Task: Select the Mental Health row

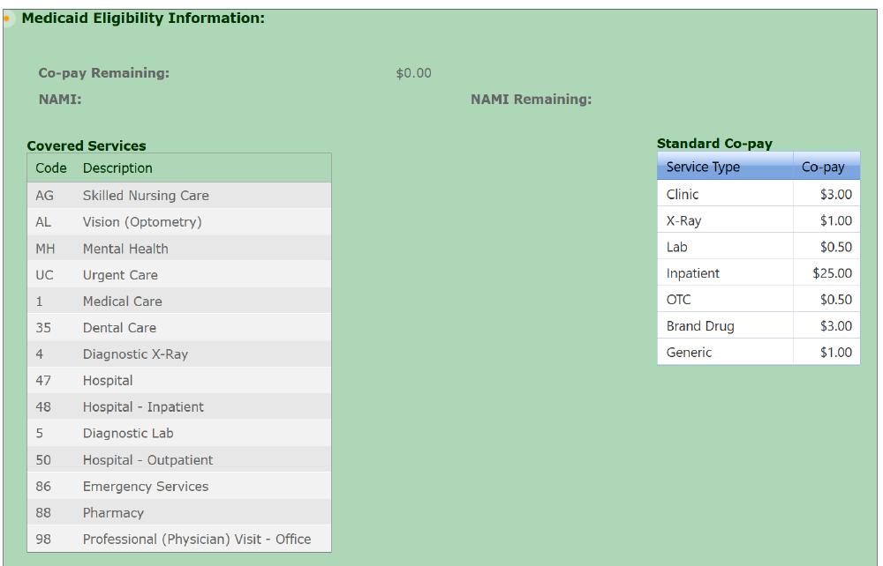Action: [179, 249]
